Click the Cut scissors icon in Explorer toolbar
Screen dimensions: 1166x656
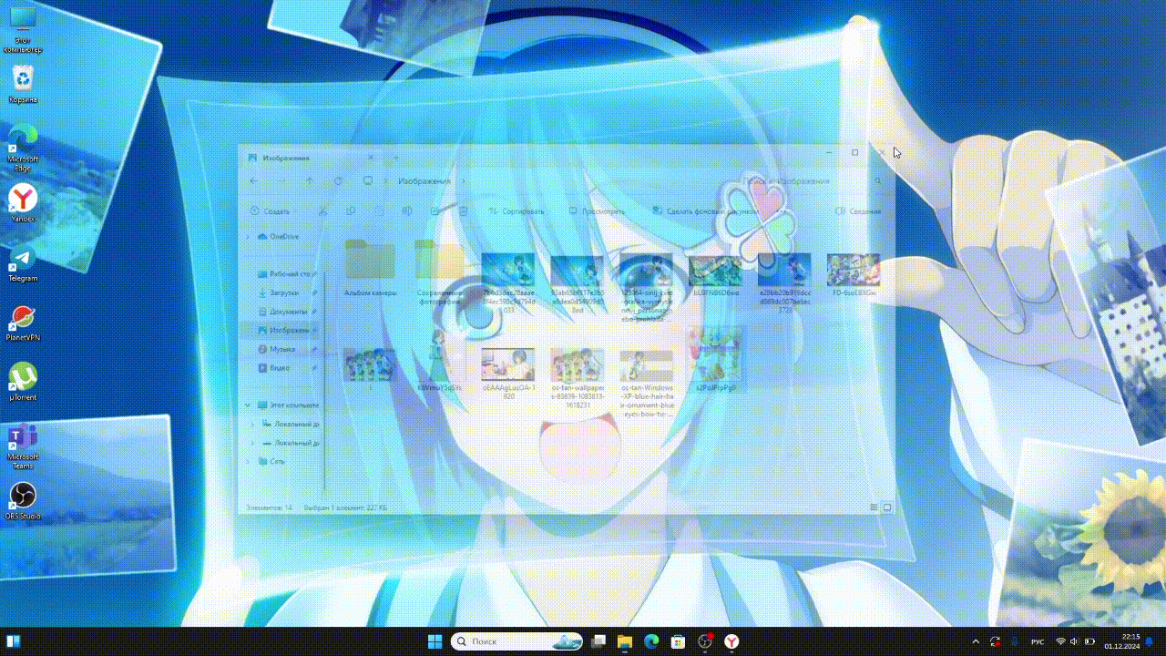coord(322,211)
